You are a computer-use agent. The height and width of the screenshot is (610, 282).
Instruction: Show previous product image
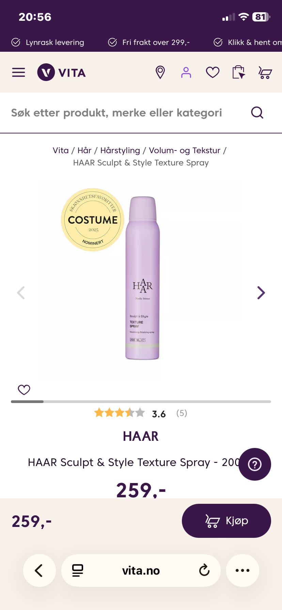click(x=21, y=292)
